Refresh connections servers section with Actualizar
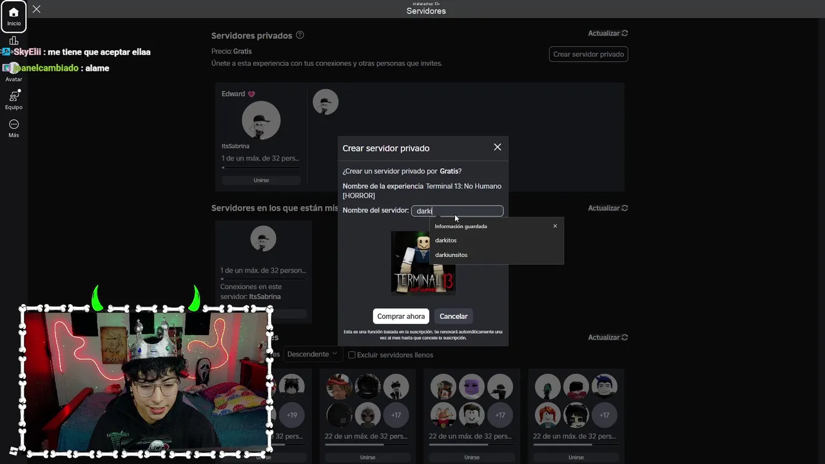The image size is (825, 464). 608,208
